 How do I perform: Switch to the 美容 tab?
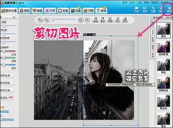25,11
